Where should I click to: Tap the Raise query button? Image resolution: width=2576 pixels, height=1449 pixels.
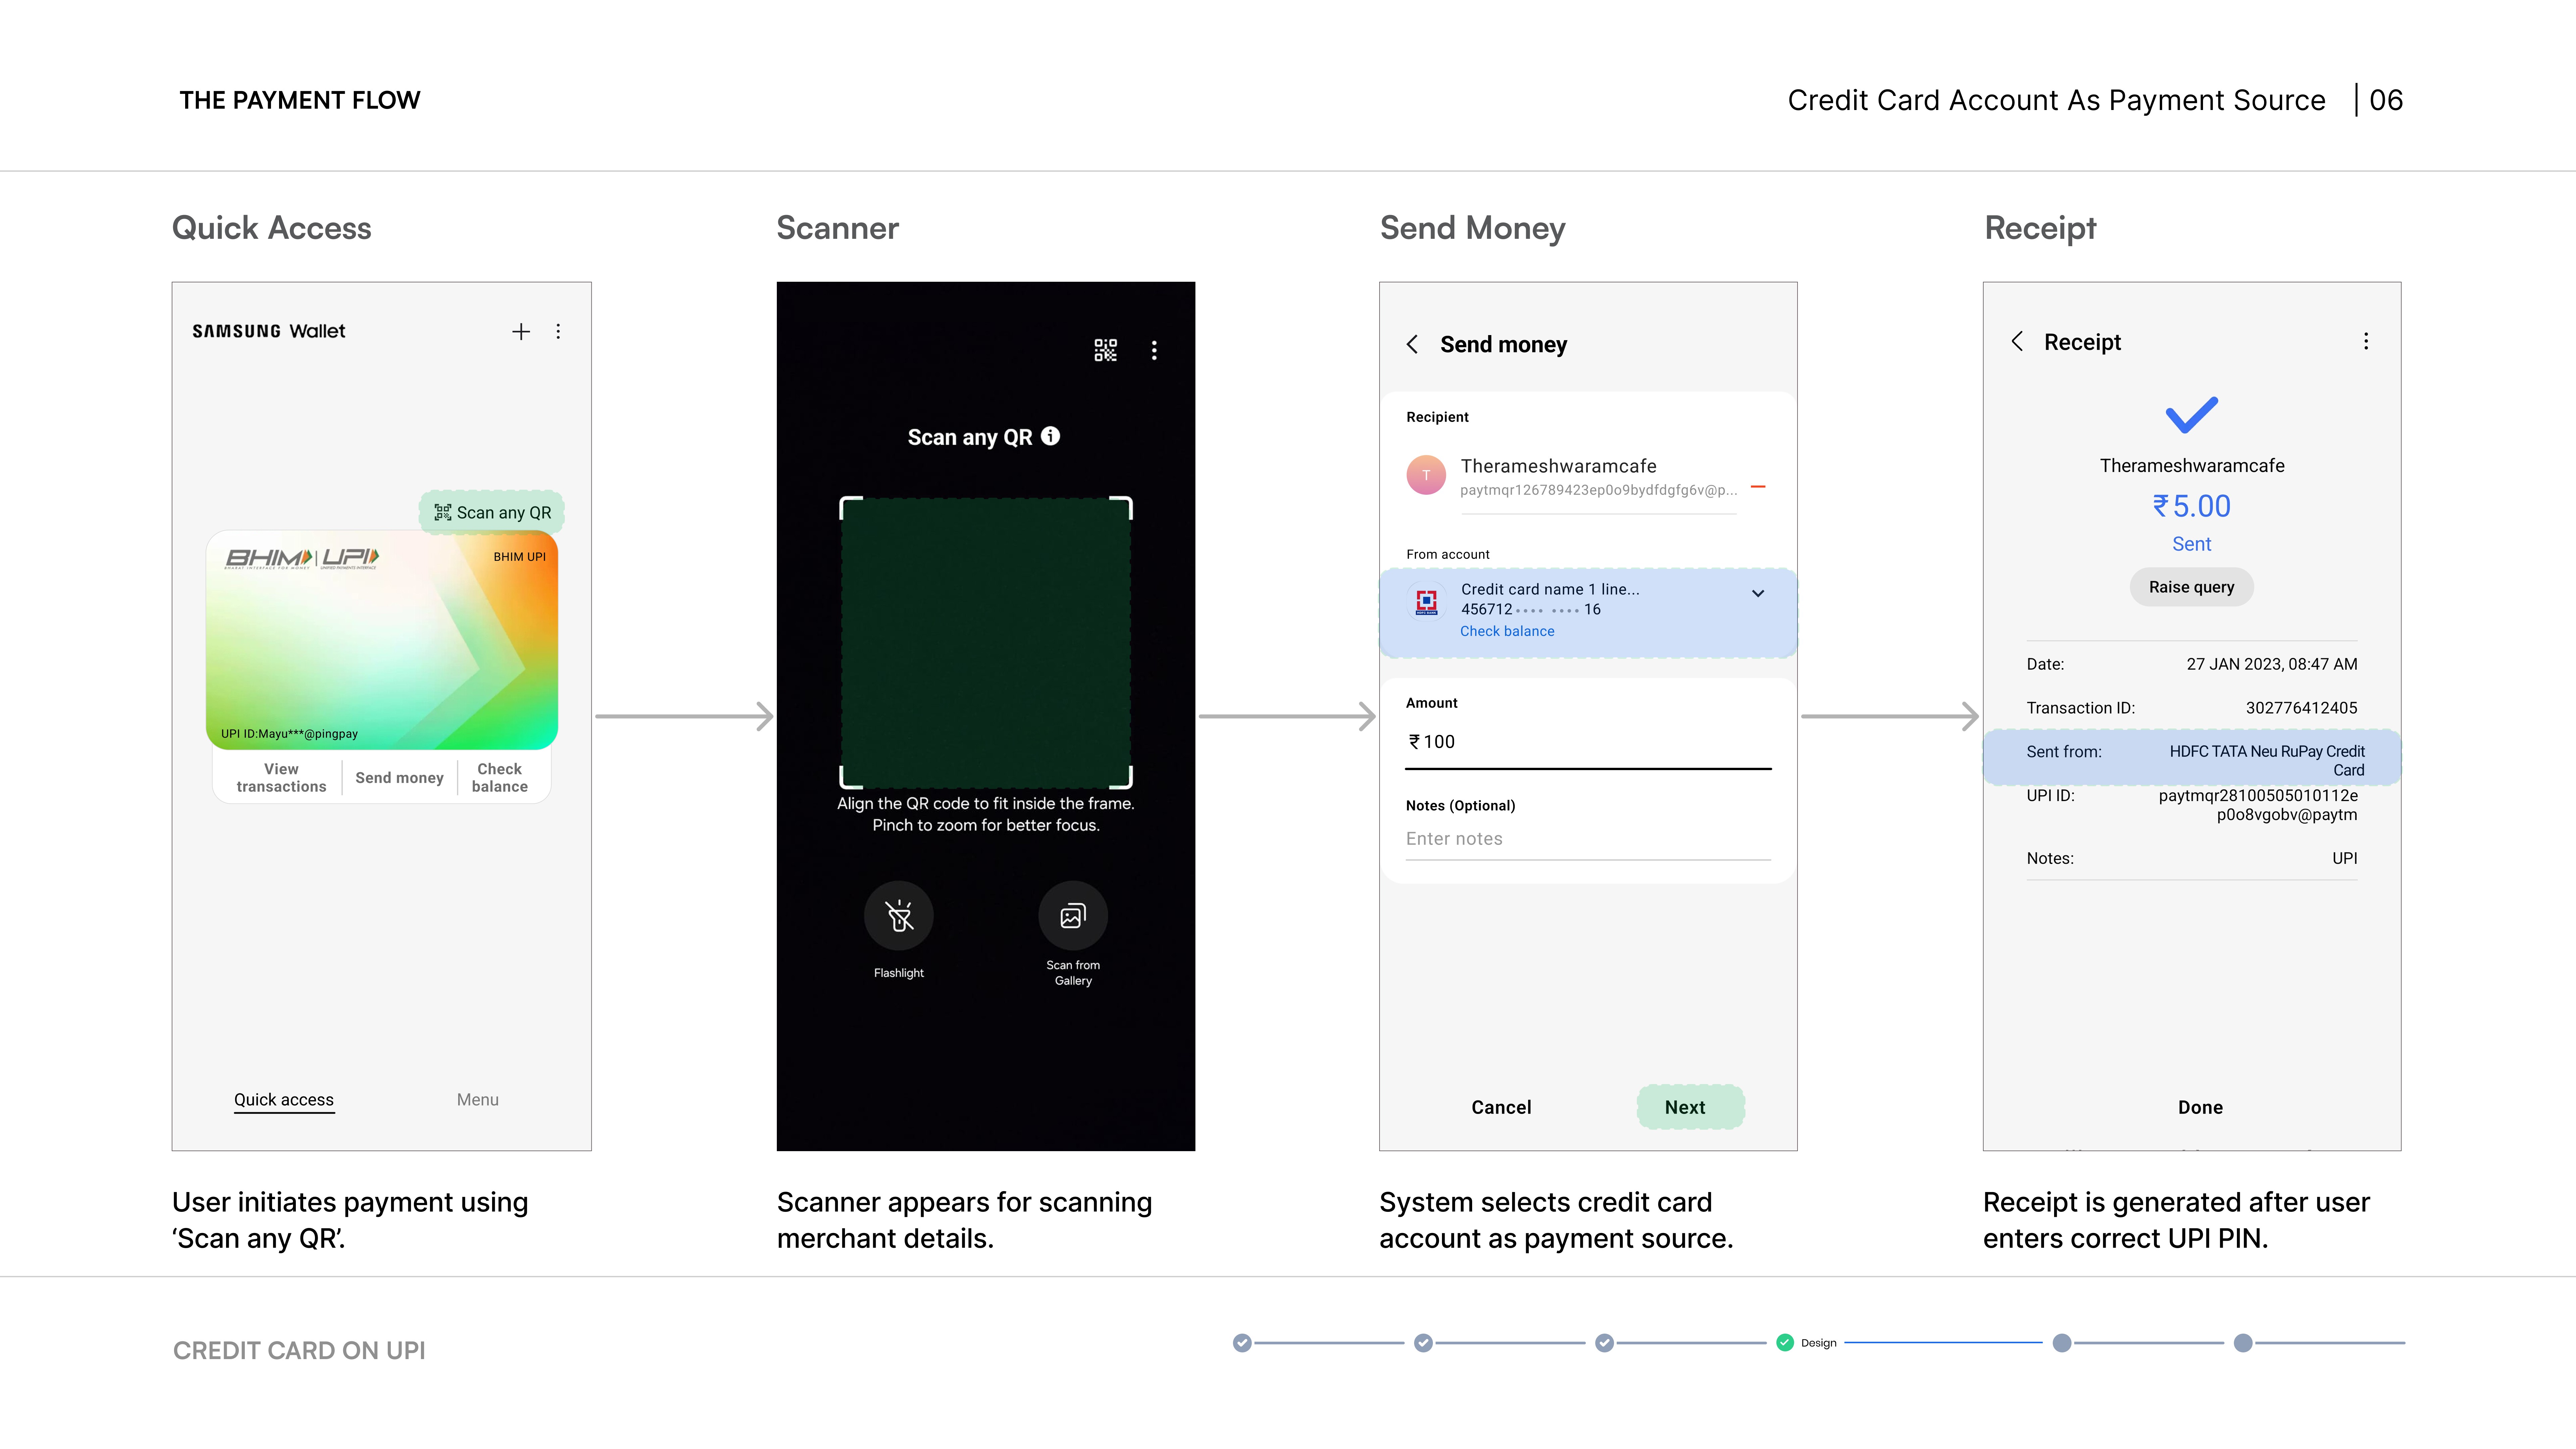[2192, 587]
